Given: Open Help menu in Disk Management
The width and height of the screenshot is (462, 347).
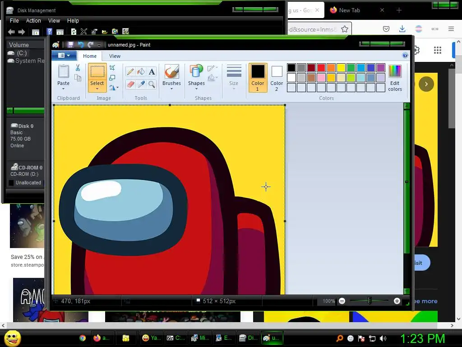Looking at the screenshot, I should (73, 21).
